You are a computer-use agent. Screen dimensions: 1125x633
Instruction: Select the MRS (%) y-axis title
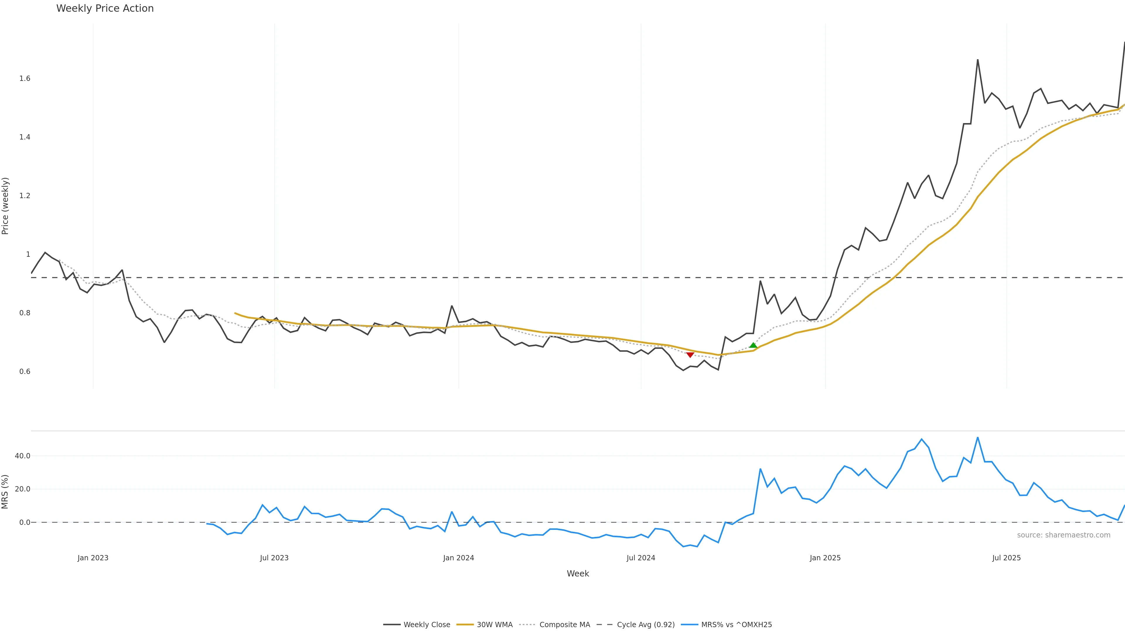5,491
